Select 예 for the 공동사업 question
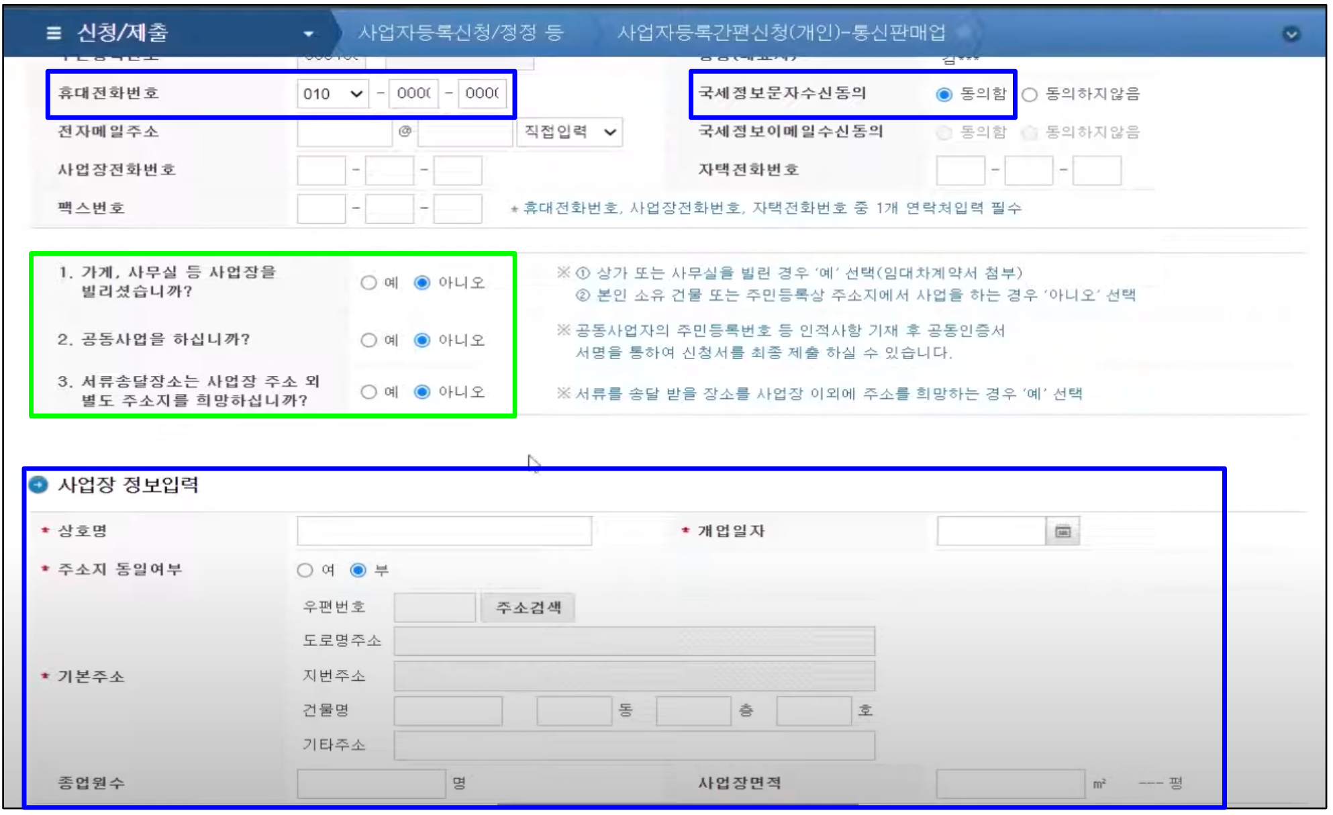 click(x=368, y=340)
